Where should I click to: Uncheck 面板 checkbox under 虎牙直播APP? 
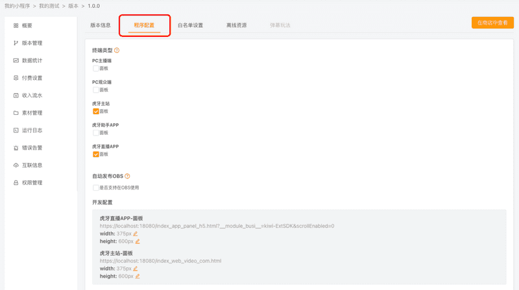point(96,154)
